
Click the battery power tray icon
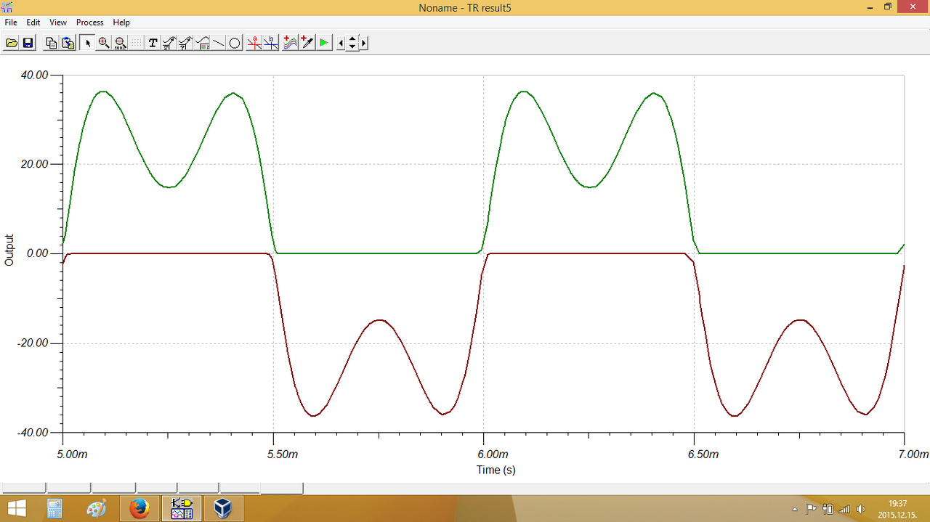tap(828, 509)
